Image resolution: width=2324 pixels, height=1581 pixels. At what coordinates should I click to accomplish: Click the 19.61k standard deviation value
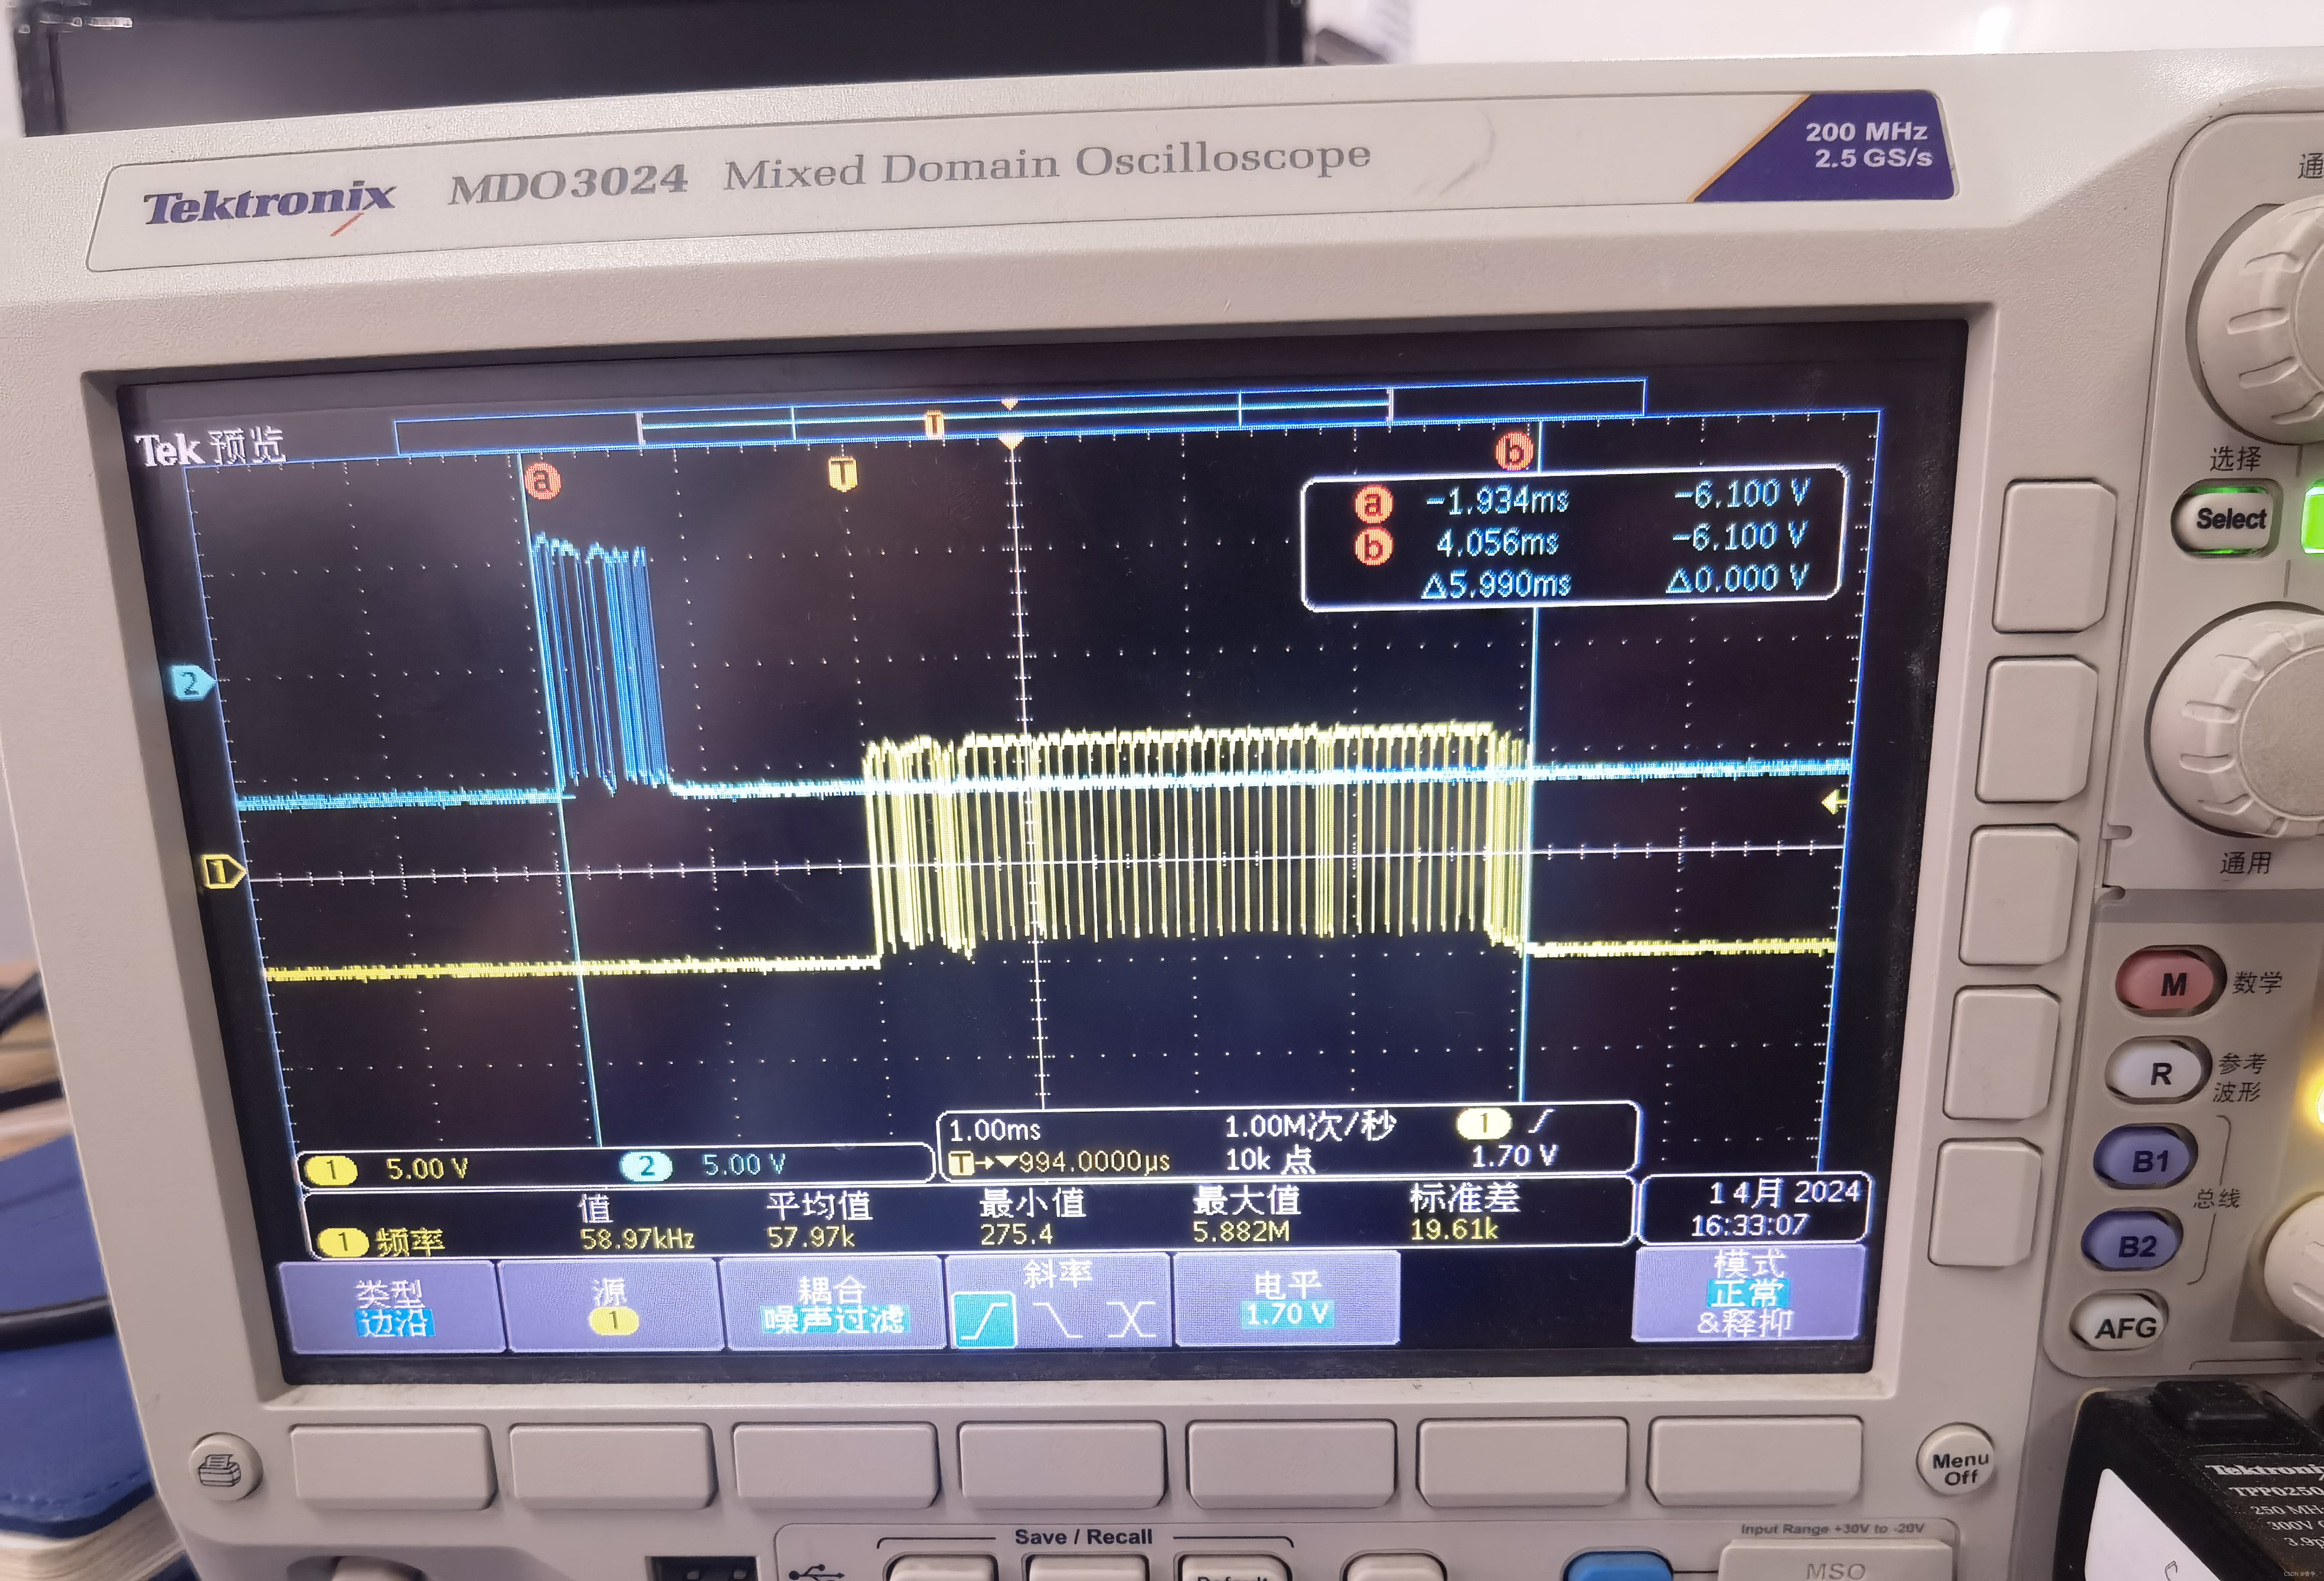(x=1454, y=1228)
